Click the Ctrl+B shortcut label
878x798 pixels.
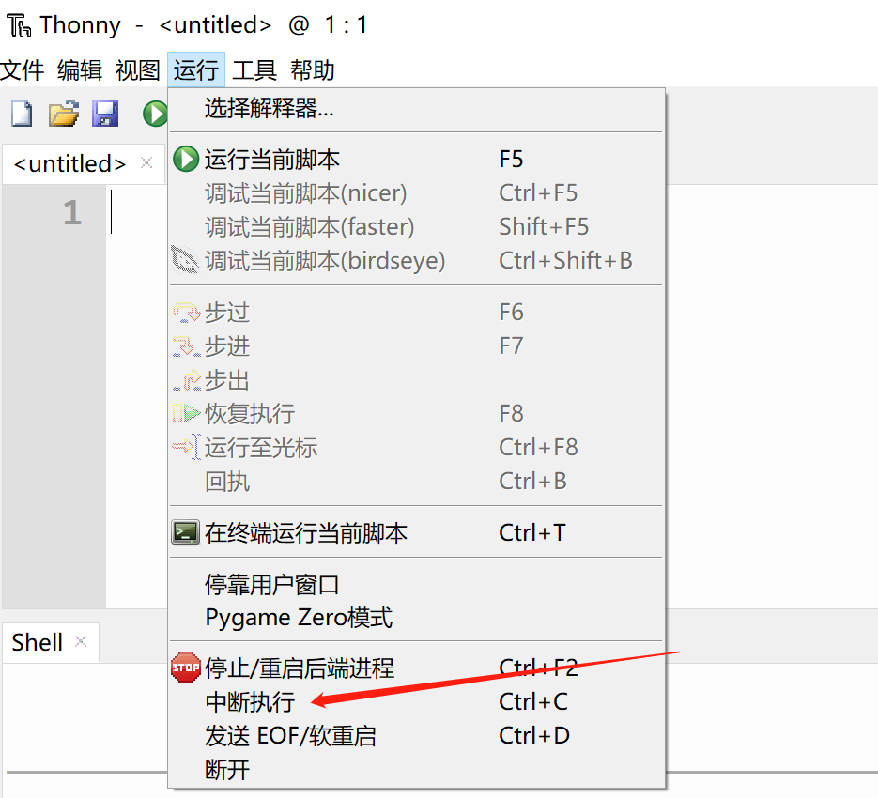pyautogui.click(x=533, y=481)
